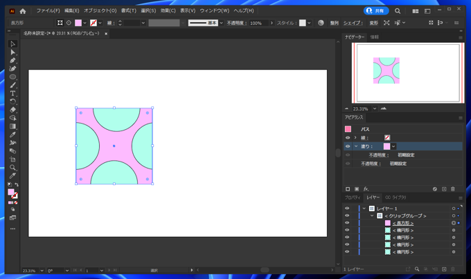This screenshot has width=471, height=279.
Task: Click pink fill swatch in Appearance panel
Action: pos(387,146)
